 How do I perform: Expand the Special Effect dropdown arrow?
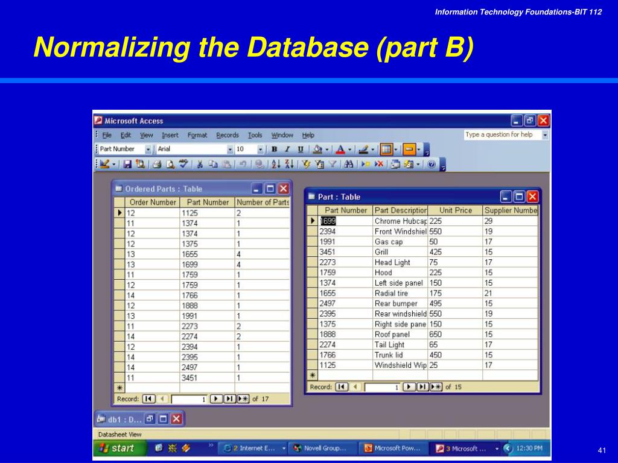pos(419,150)
